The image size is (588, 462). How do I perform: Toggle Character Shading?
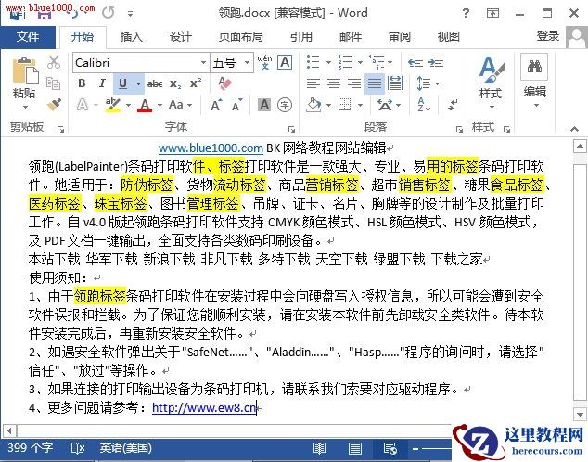264,105
